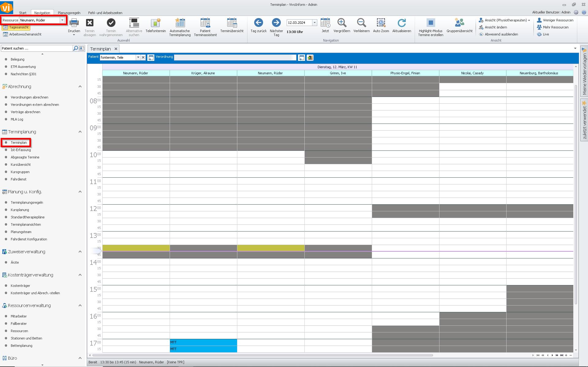This screenshot has width=588, height=367.
Task: Open the date picker dropdown for 12.03.2024
Action: [x=315, y=23]
